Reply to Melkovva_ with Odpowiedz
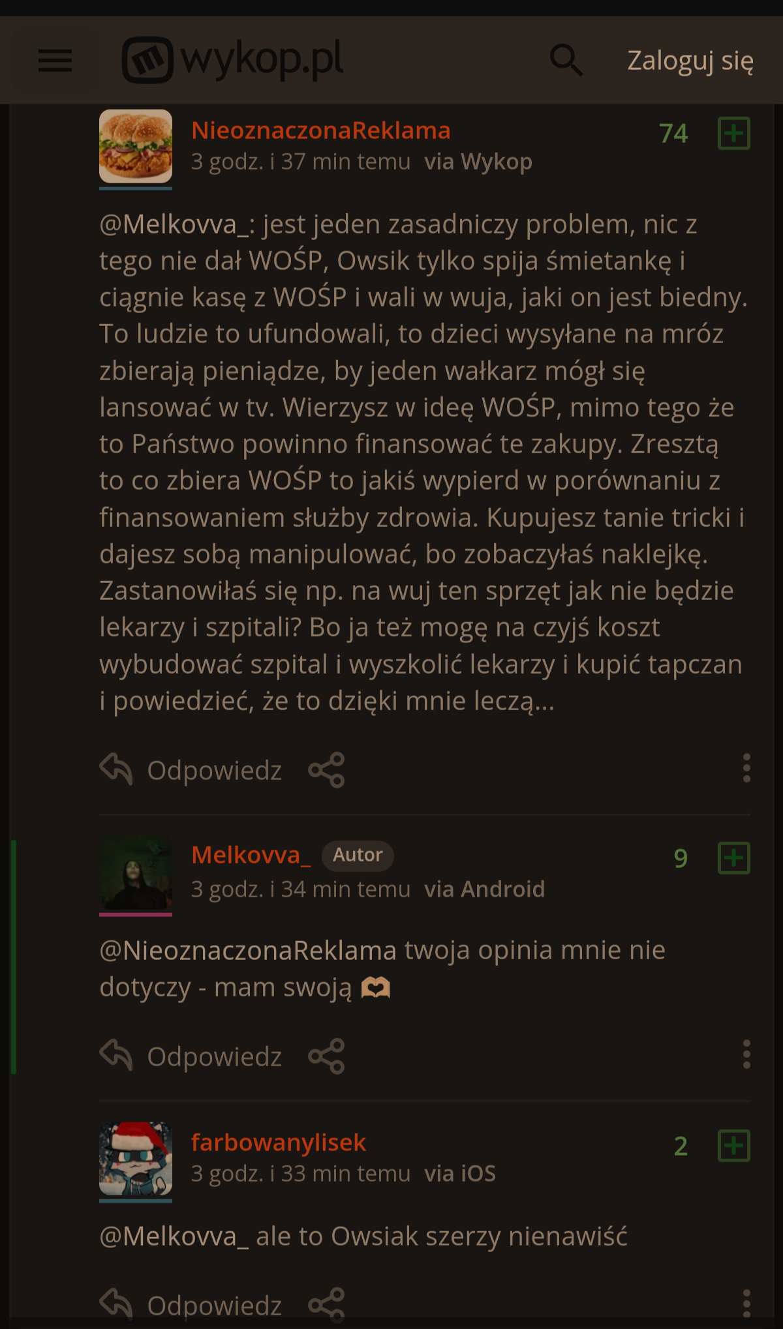Screen dimensions: 783x1329 (x=191, y=1056)
